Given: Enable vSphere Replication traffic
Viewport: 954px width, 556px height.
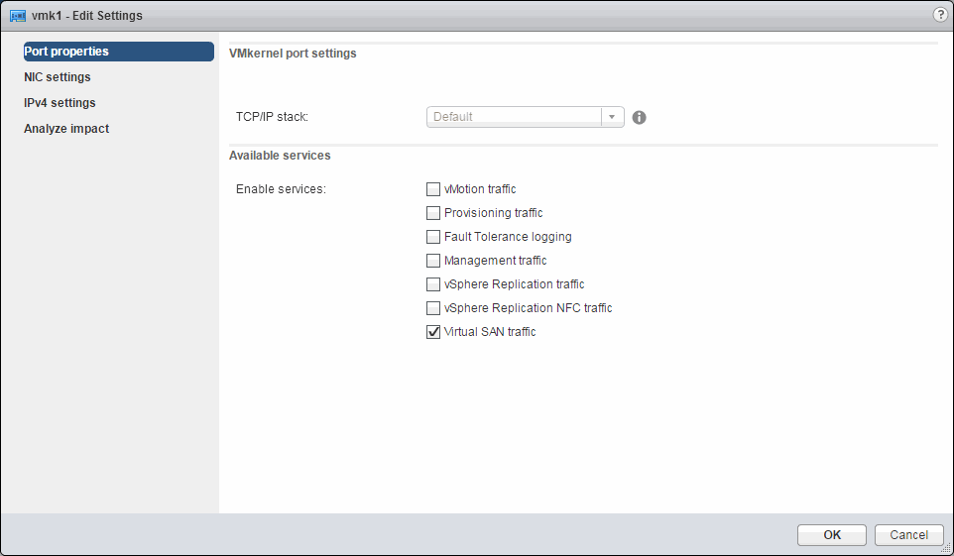Looking at the screenshot, I should (x=433, y=284).
